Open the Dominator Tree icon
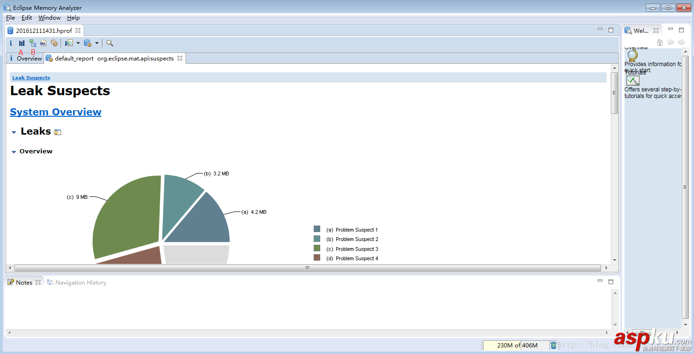The height and width of the screenshot is (354, 694). (x=33, y=43)
